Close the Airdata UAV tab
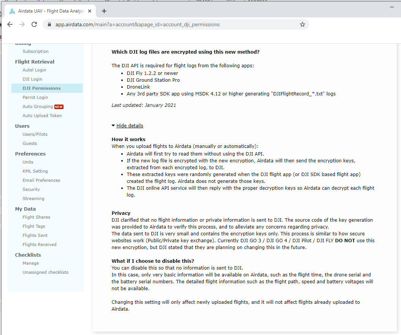The width and height of the screenshot is (401, 335). [90, 11]
